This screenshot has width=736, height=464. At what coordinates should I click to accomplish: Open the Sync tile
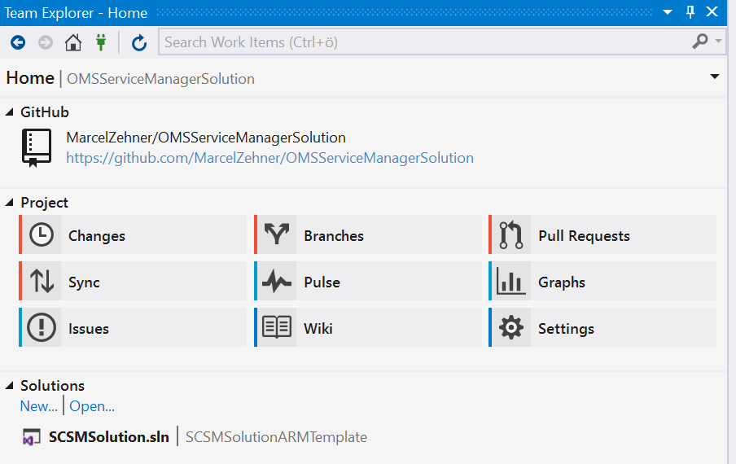133,282
